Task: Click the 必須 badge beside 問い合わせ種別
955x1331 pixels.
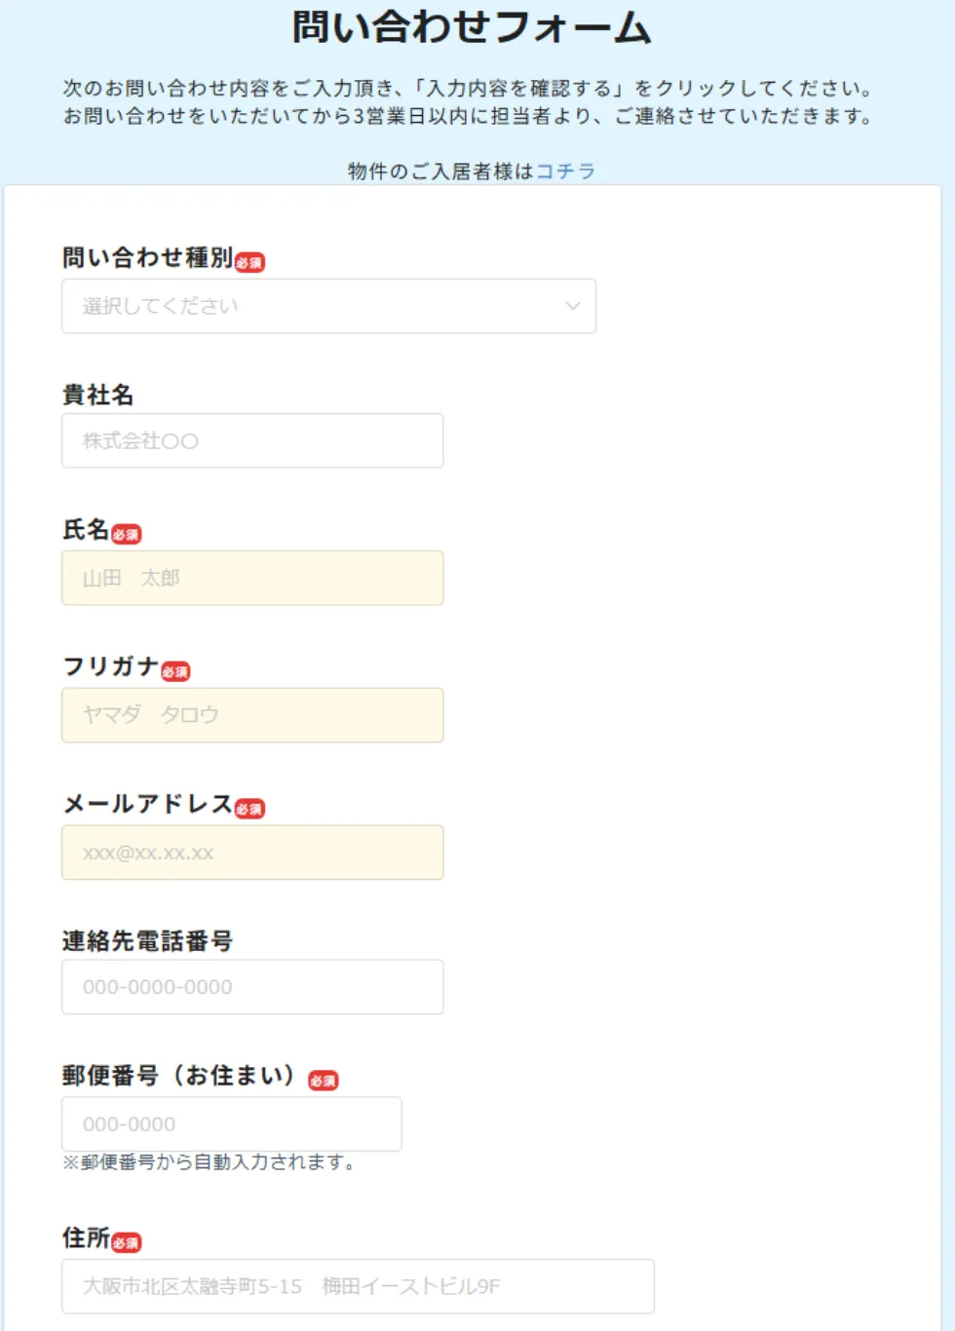Action: (x=249, y=262)
